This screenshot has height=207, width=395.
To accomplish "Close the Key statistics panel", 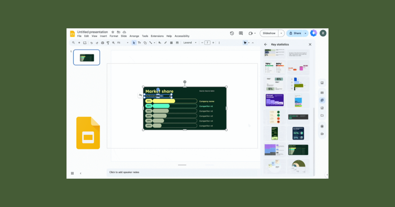I will [x=310, y=45].
